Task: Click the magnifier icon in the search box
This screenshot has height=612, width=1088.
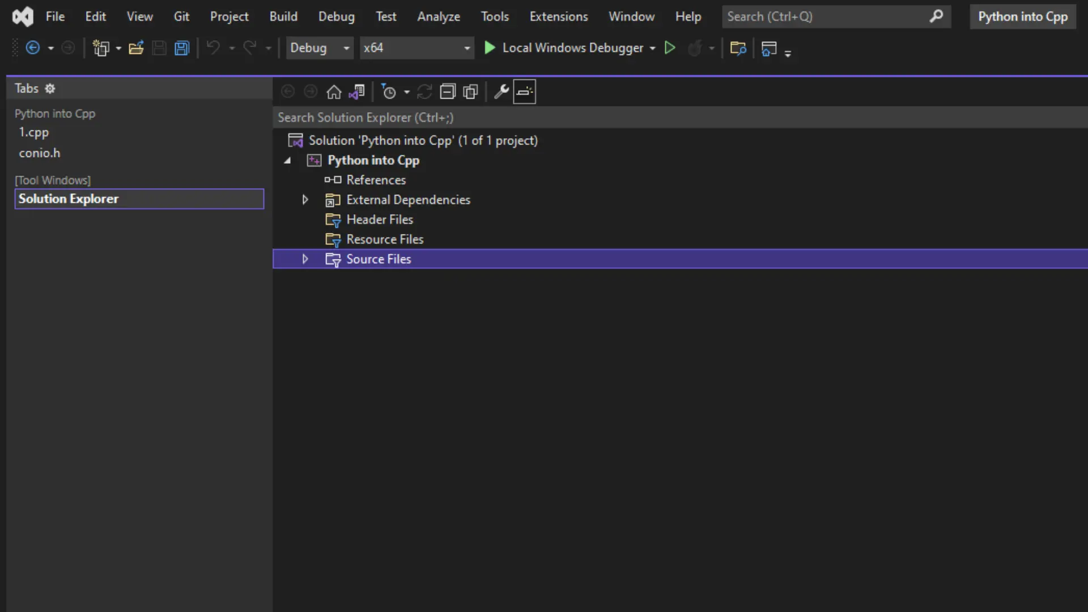Action: coord(936,16)
